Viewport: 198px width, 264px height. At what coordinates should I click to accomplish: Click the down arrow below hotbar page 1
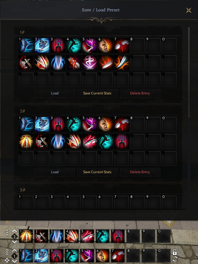click(x=14, y=261)
